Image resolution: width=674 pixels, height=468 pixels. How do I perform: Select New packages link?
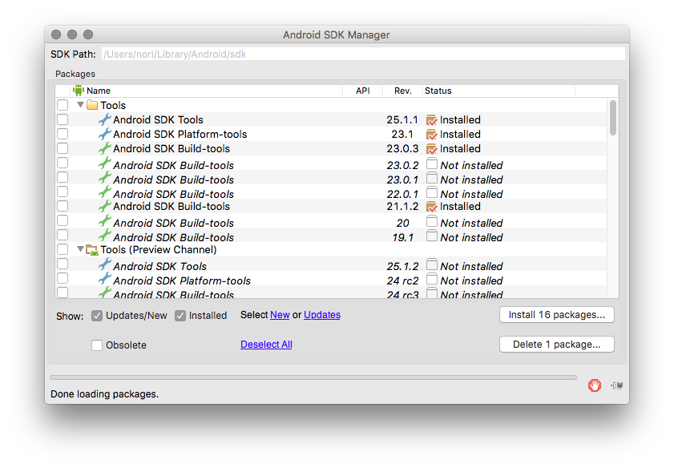click(280, 315)
